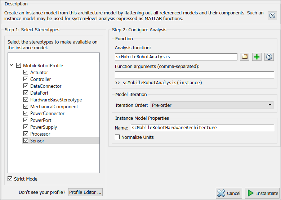Toggle the Processor stereotype checkbox

point(26,134)
